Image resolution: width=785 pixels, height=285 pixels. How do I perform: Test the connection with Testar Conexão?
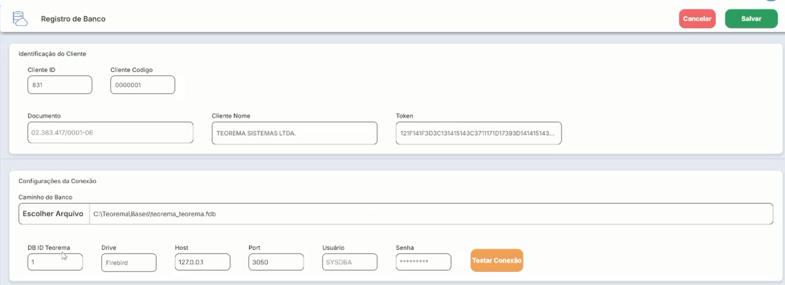(x=497, y=260)
